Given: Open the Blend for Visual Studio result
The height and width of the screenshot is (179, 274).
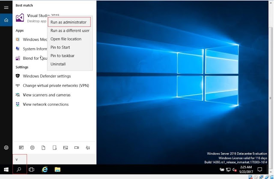Looking at the screenshot, I should pos(31,58).
